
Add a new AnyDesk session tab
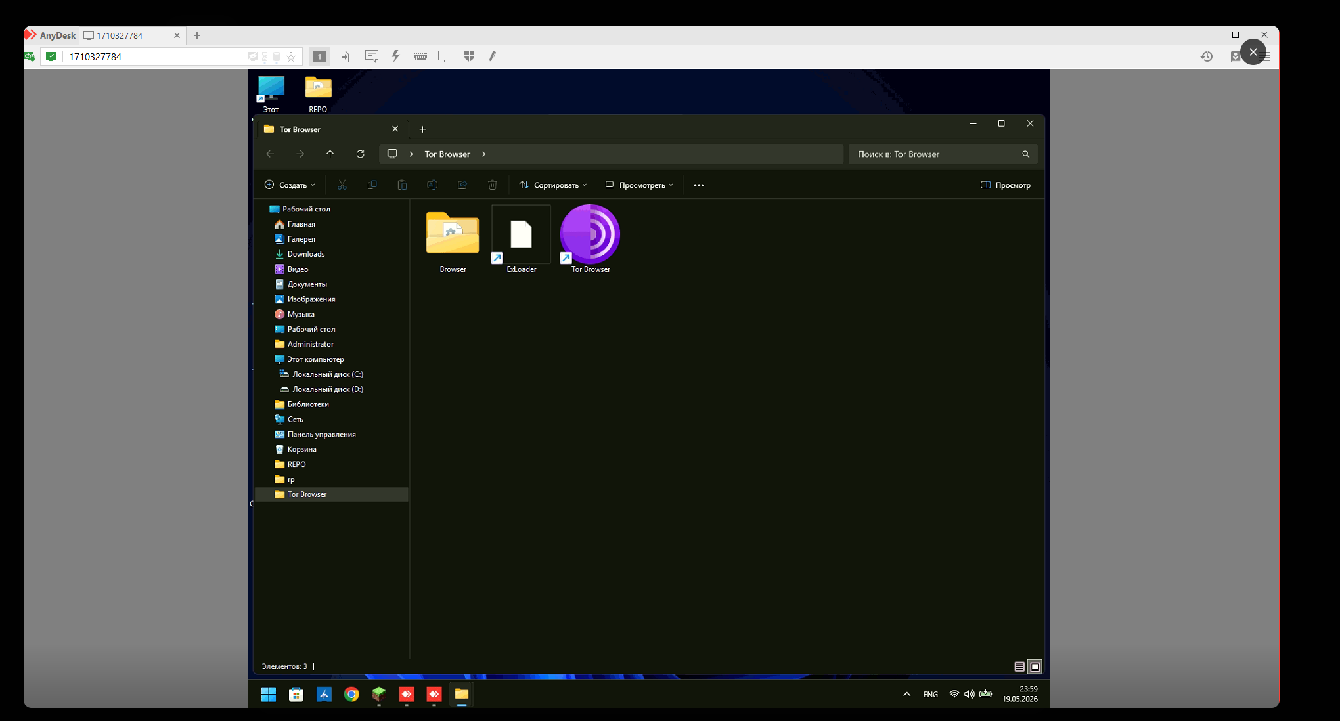[x=197, y=35]
